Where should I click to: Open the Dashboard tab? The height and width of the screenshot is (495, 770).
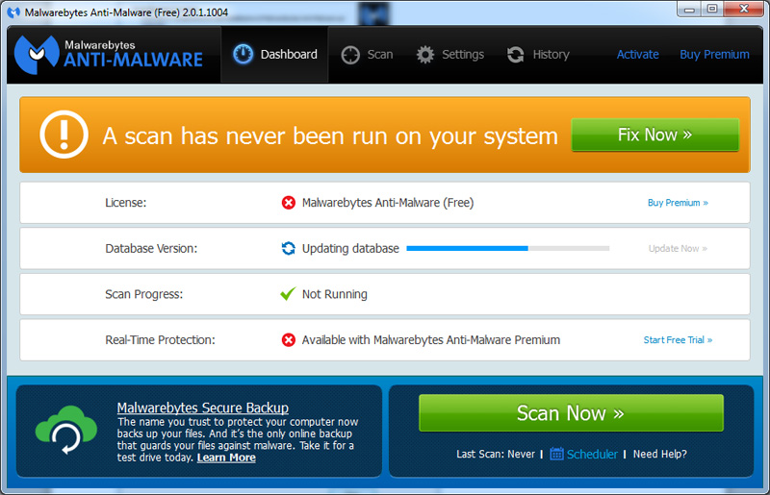(274, 55)
